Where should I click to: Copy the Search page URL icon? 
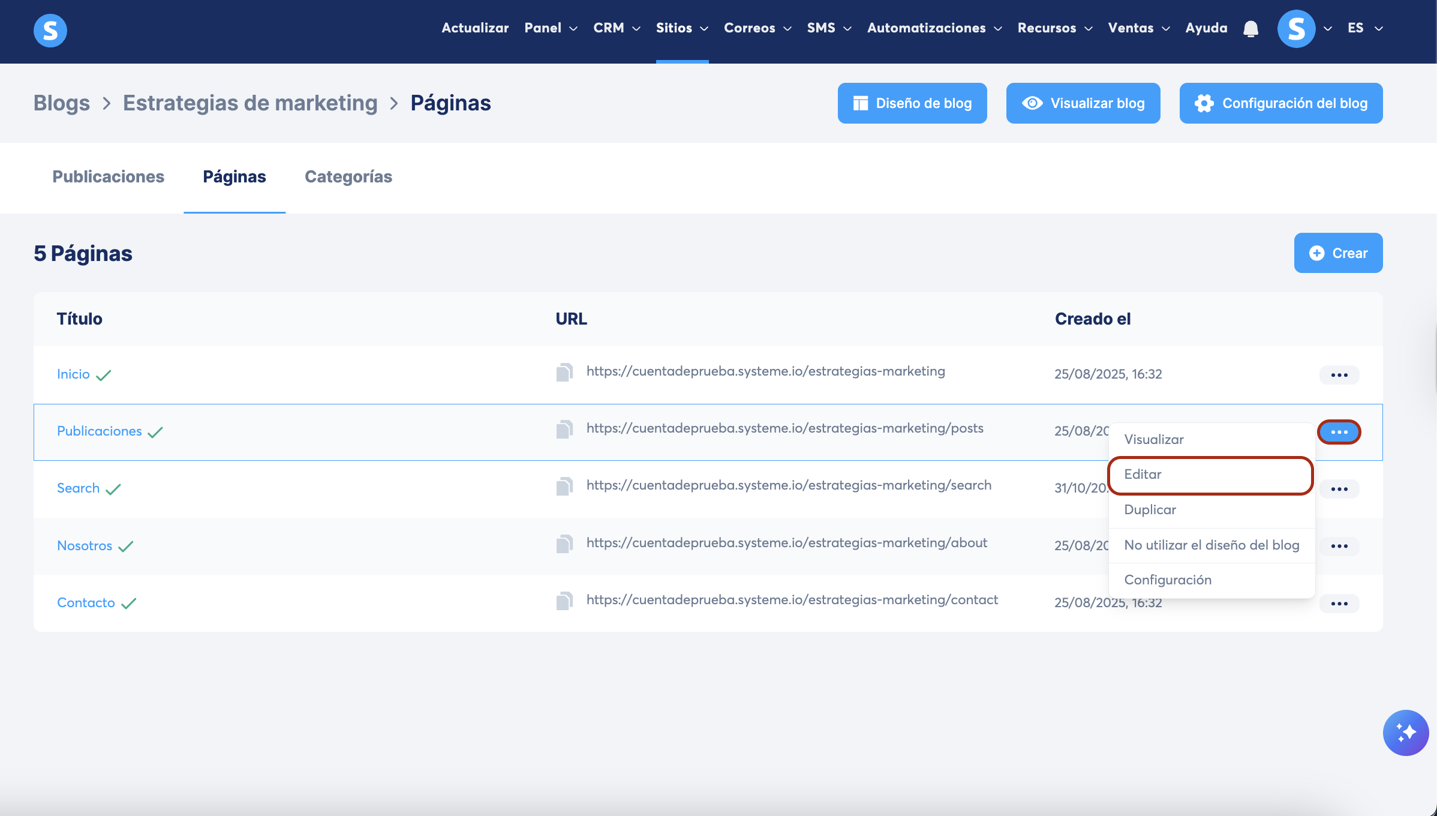click(x=564, y=487)
